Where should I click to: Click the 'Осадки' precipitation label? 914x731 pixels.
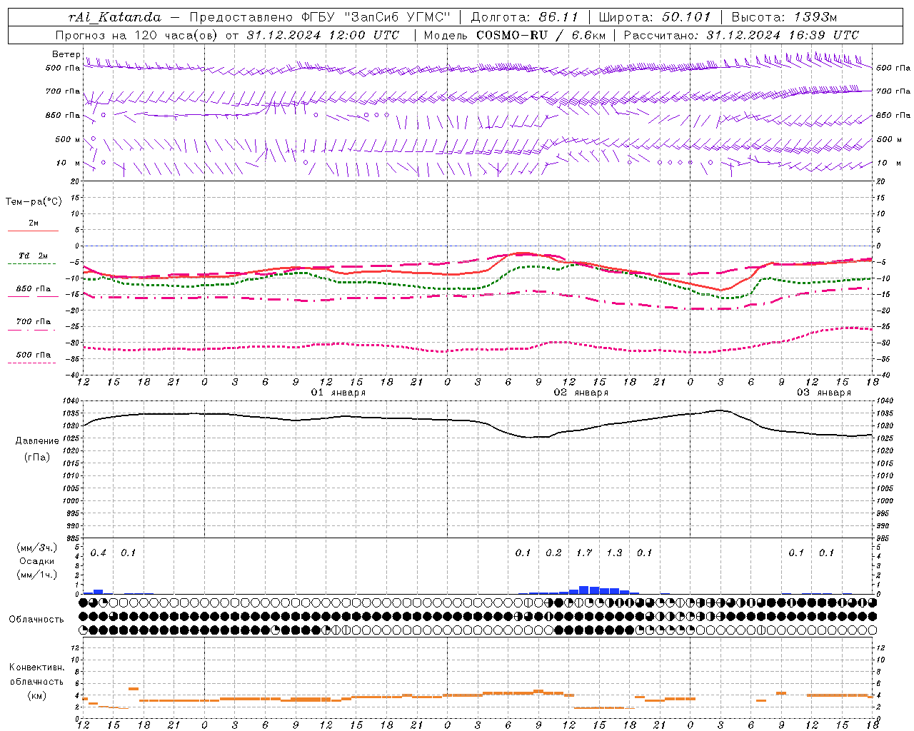(x=37, y=561)
